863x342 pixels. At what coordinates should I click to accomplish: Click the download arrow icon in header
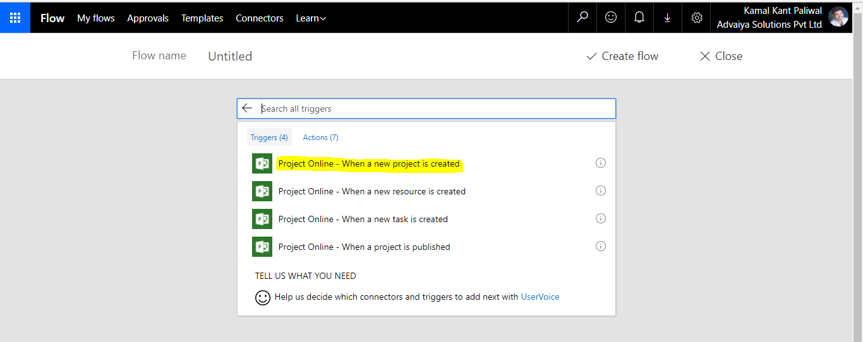(x=668, y=18)
